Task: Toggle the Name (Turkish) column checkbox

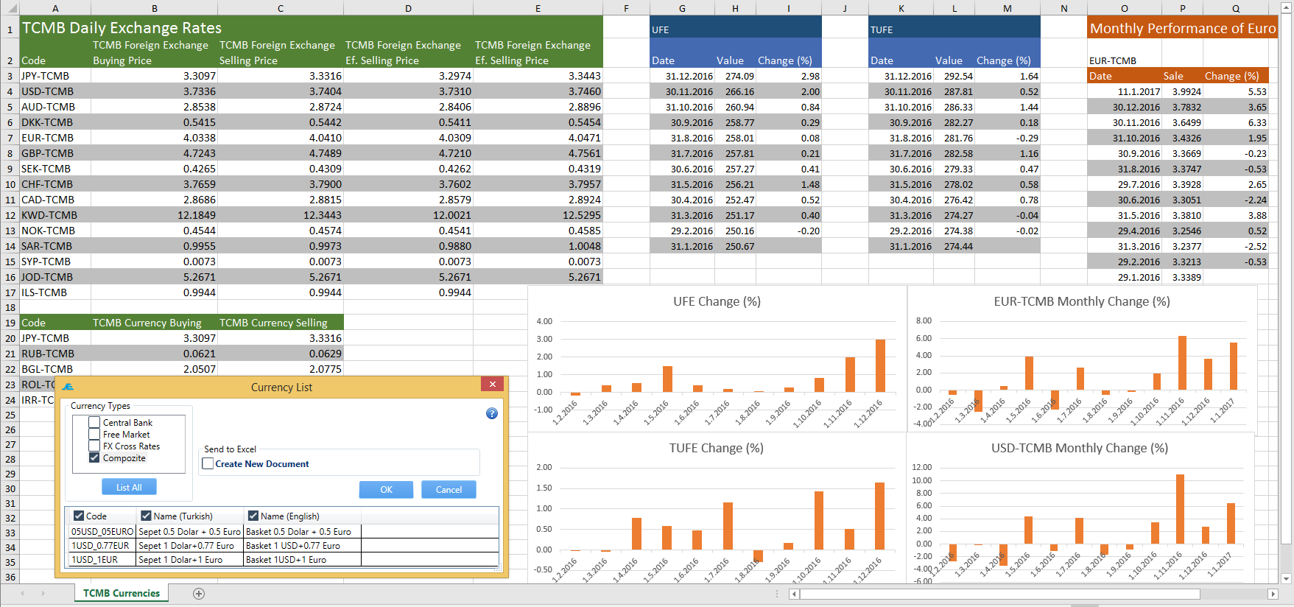Action: pyautogui.click(x=146, y=516)
